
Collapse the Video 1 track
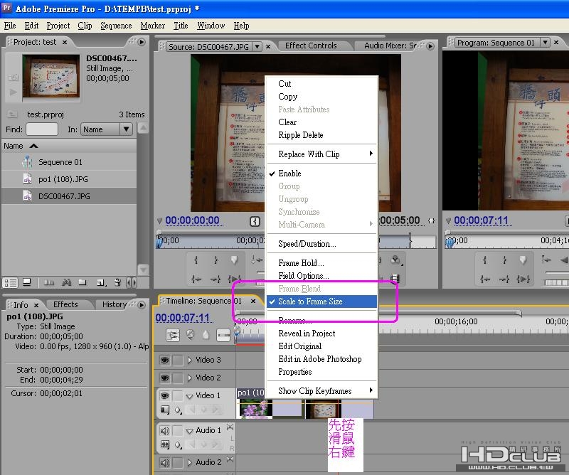click(189, 396)
